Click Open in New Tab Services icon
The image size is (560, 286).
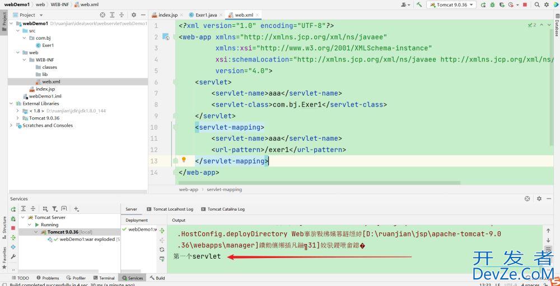[x=64, y=209]
